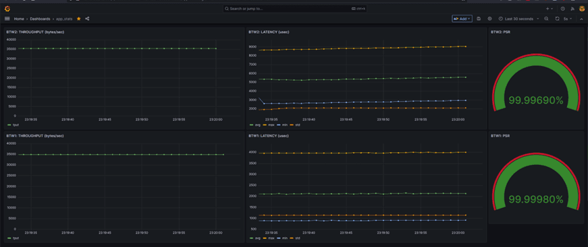The image size is (588, 247).
Task: Click ctrl+k shortcut hint in search
Action: pos(358,9)
